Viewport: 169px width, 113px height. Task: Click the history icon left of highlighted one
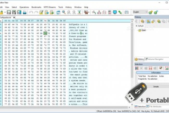(142, 21)
